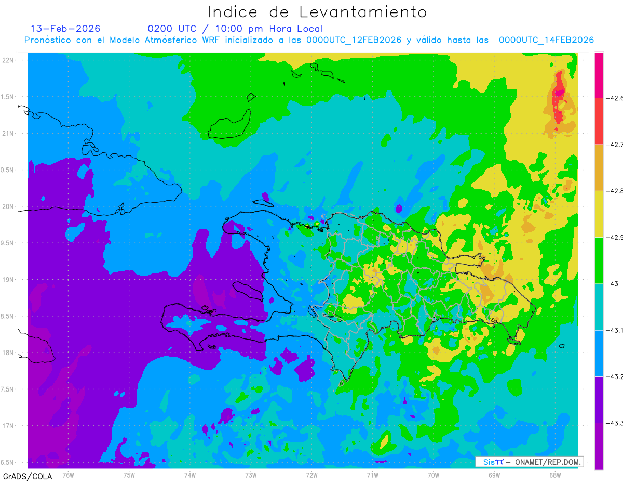The height and width of the screenshot is (482, 623).
Task: Click the '0000UTC_12FEB2026' initialization time
Action: pyautogui.click(x=354, y=40)
